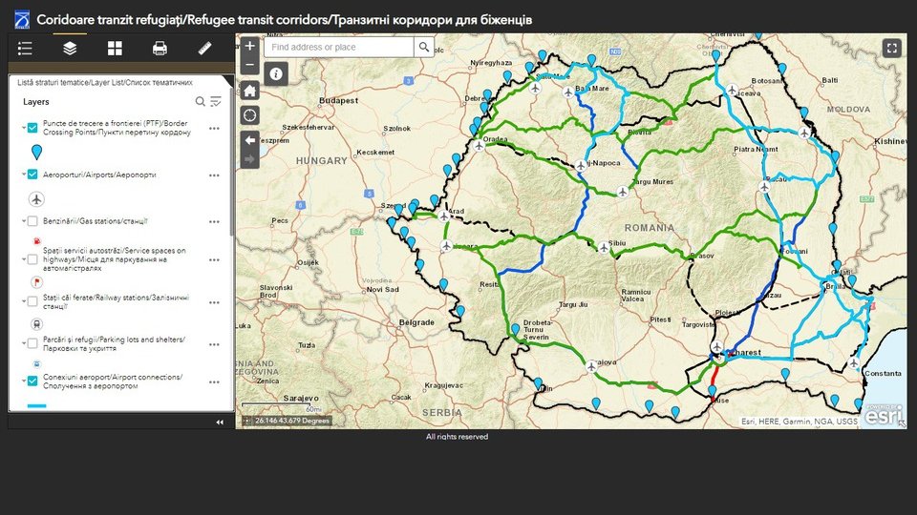Enable Railway stations layer checkbox
The image size is (917, 515).
coord(32,301)
